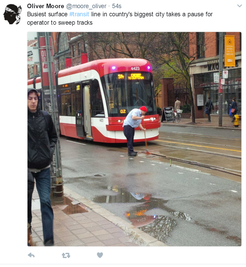This screenshot has width=246, height=267.
Task: Like the tweet with the heart icon
Action: point(100,255)
